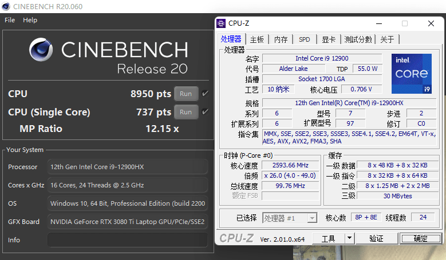
Task: Click the Alder Lake code name value
Action: tap(294, 69)
